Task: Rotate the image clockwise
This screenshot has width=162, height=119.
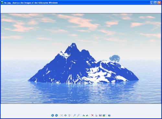Action: [83, 115]
